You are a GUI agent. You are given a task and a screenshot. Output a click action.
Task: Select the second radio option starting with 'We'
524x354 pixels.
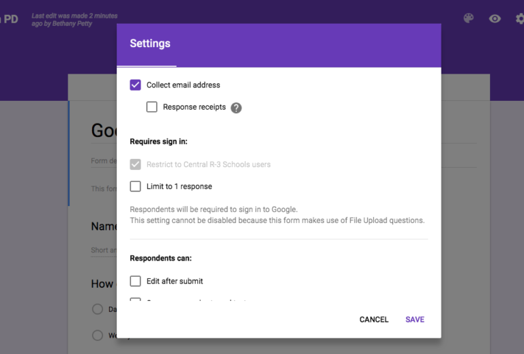[x=98, y=335]
